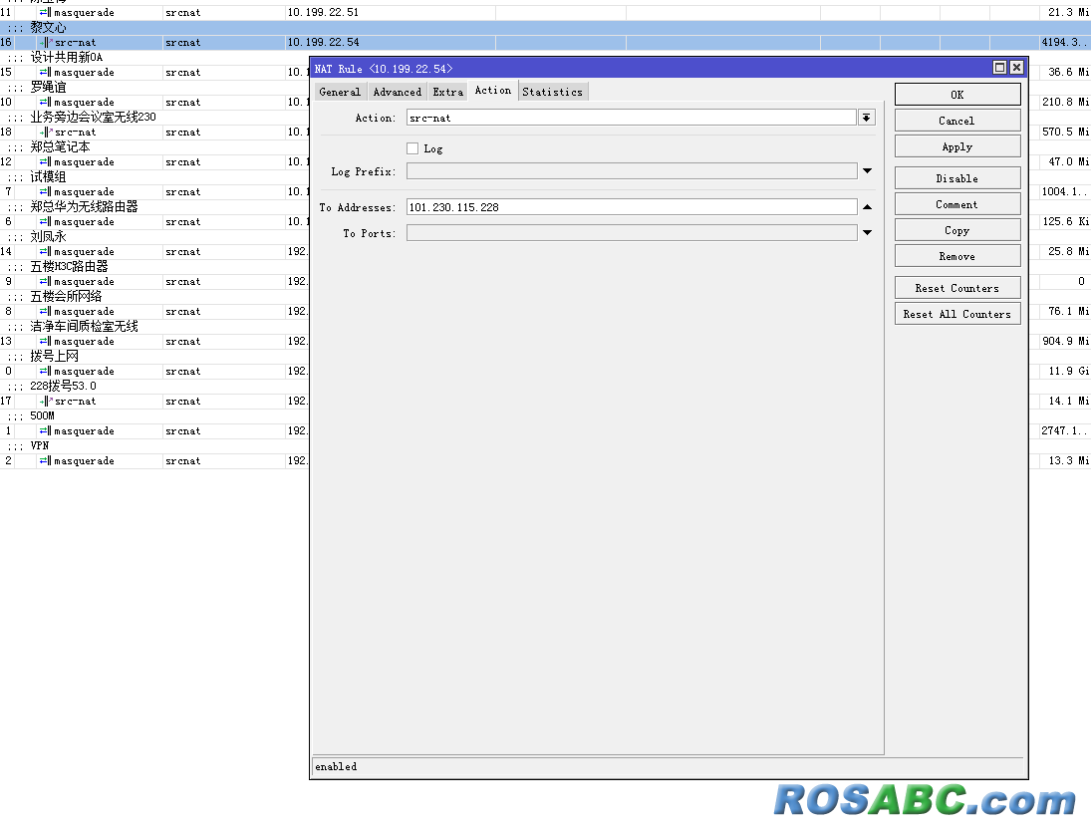The width and height of the screenshot is (1091, 828).
Task: Click the masquerade icon under VPN comment
Action: click(x=46, y=460)
